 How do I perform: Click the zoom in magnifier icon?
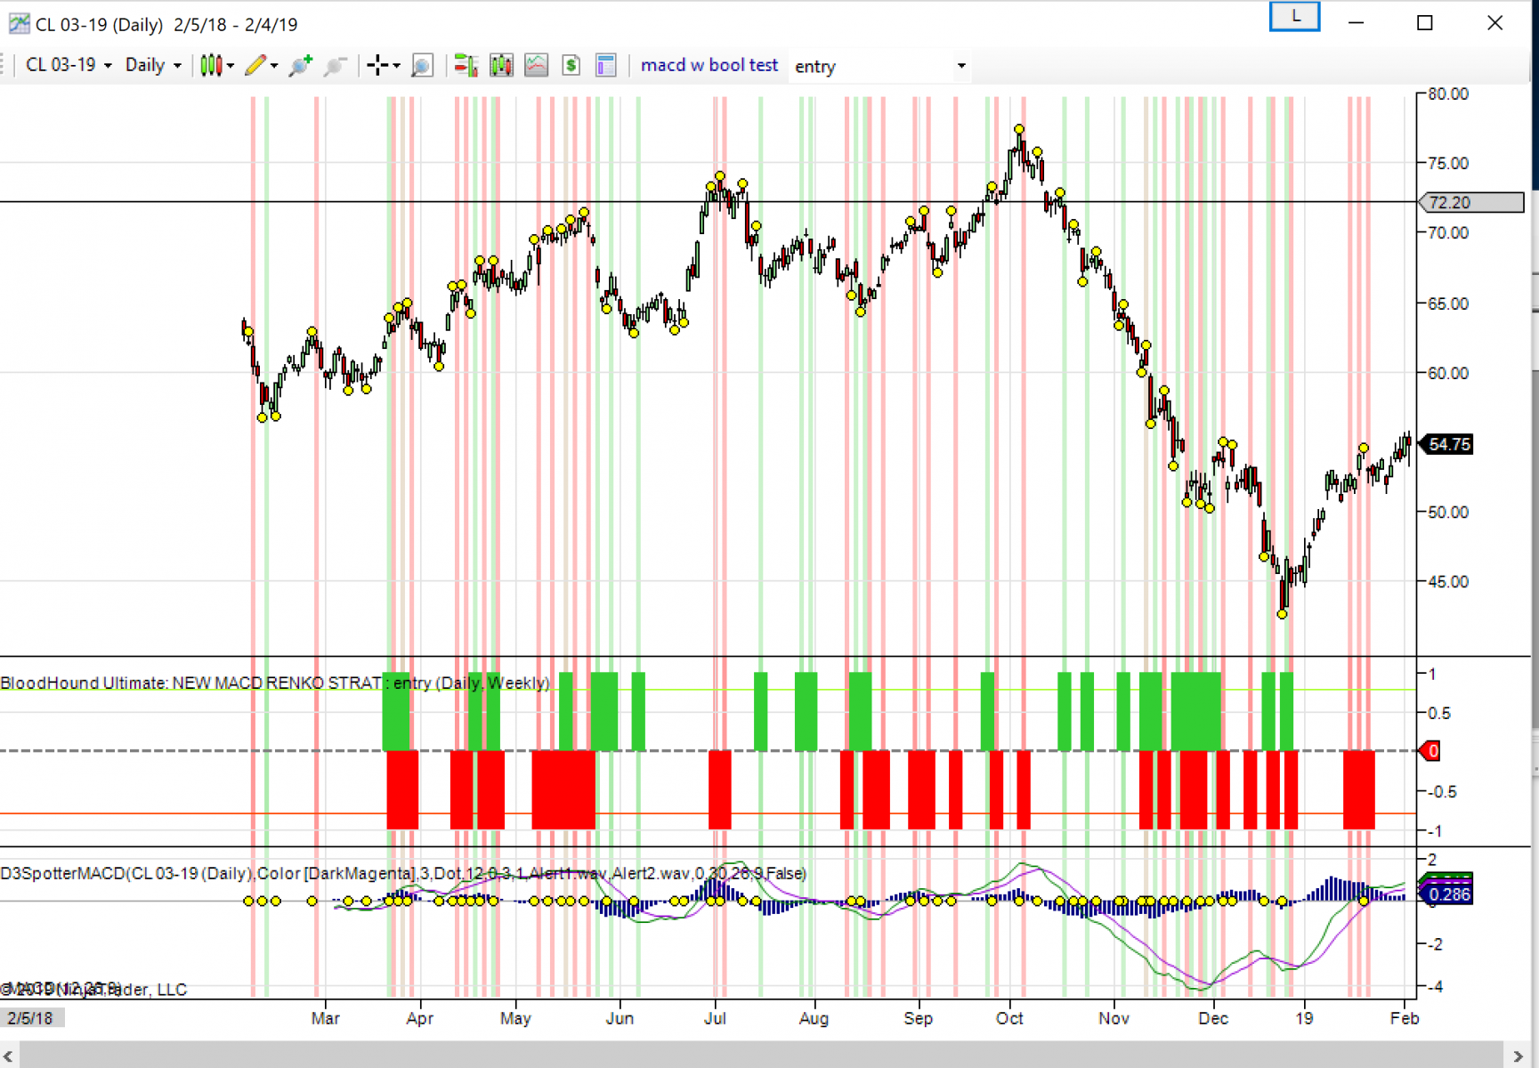[x=300, y=65]
